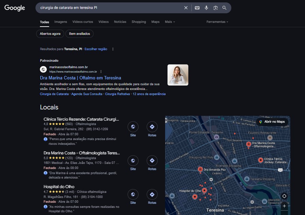Open Dra Marina Costa sponsored link
The width and height of the screenshot is (305, 215).
[81, 78]
